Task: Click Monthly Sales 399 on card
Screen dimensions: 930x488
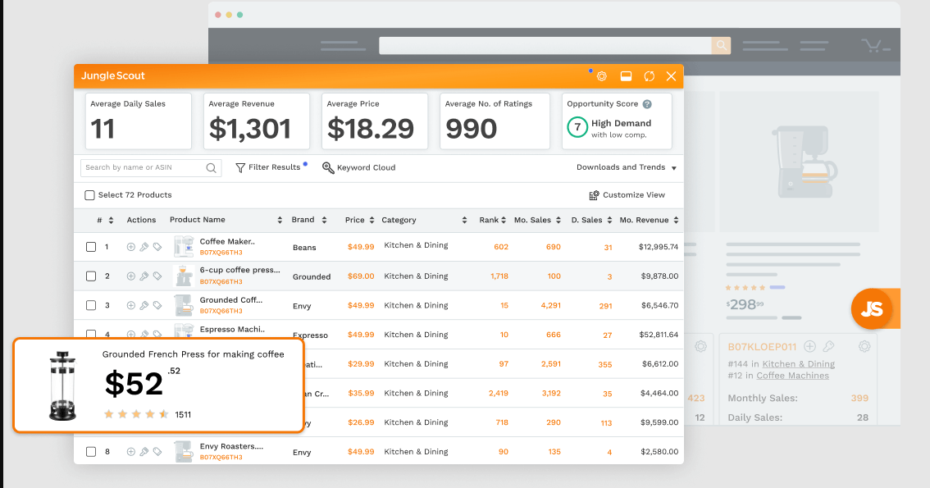Action: [x=798, y=399]
